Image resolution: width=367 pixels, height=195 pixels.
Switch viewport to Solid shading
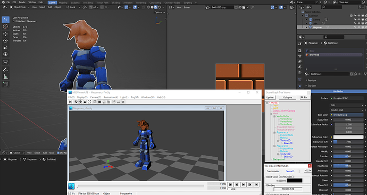(152, 7)
